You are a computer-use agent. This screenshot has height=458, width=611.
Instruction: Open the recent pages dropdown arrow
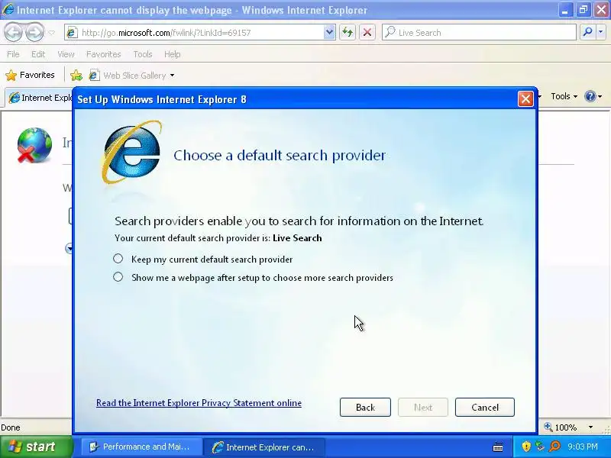pyautogui.click(x=51, y=33)
